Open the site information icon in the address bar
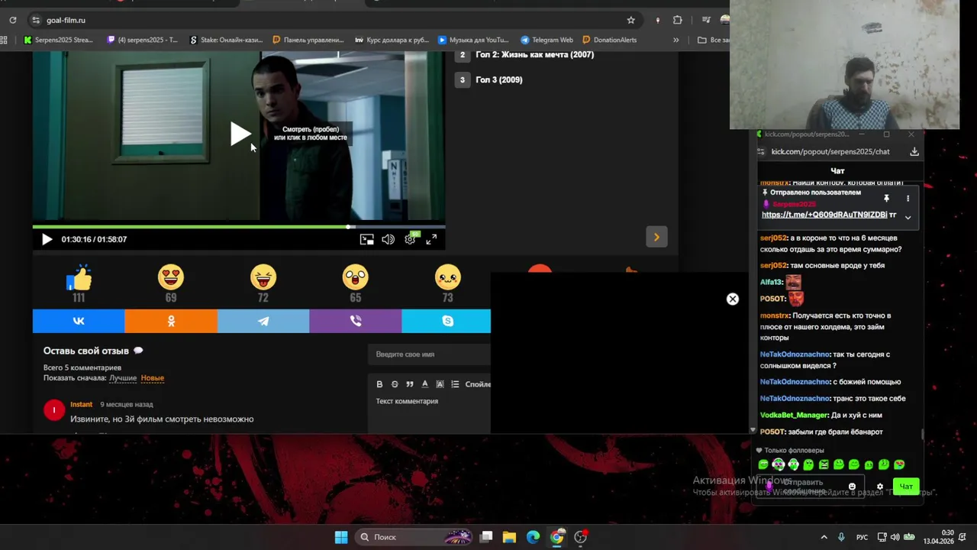 pyautogui.click(x=35, y=20)
